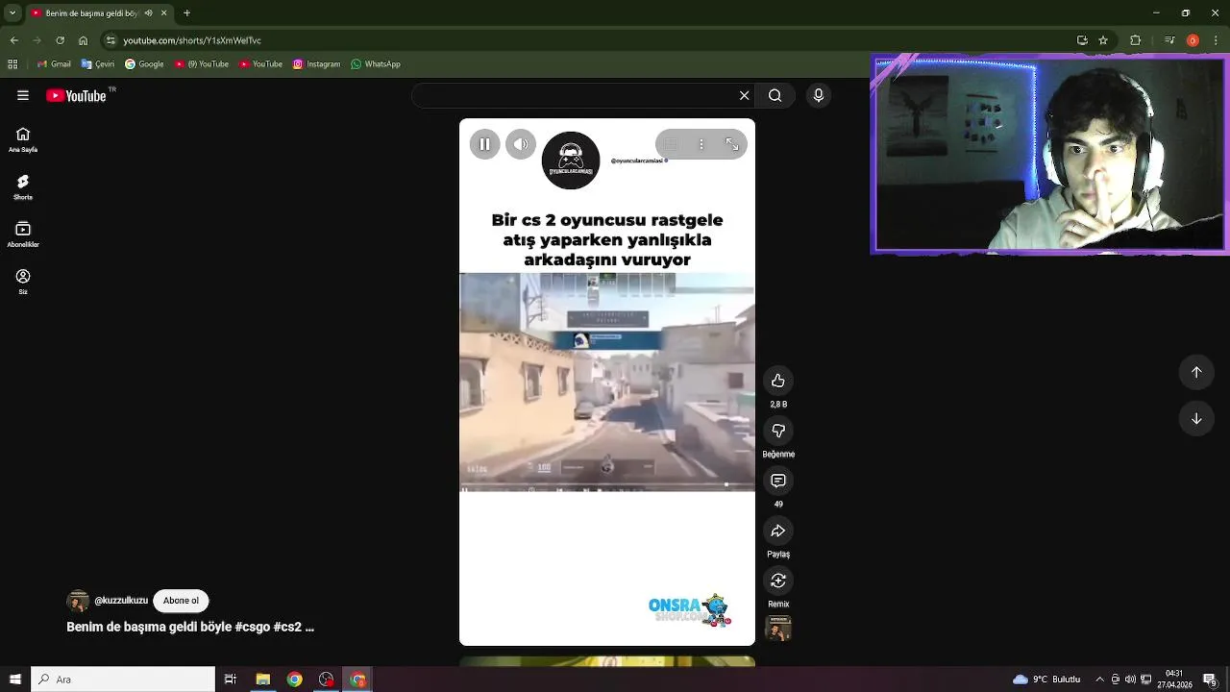
Task: Open the Chrome profile avatar
Action: (1193, 40)
